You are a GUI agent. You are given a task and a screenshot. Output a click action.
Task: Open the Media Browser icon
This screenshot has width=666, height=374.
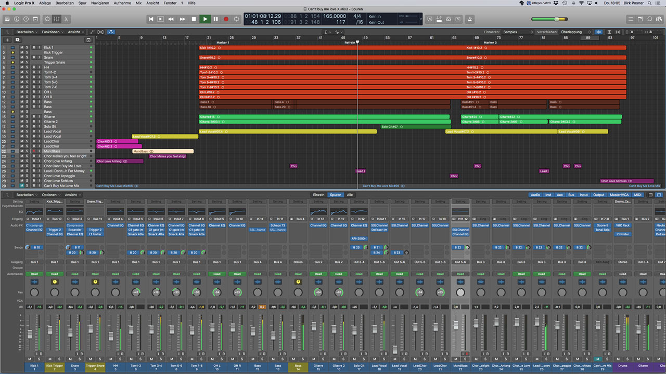(x=659, y=19)
